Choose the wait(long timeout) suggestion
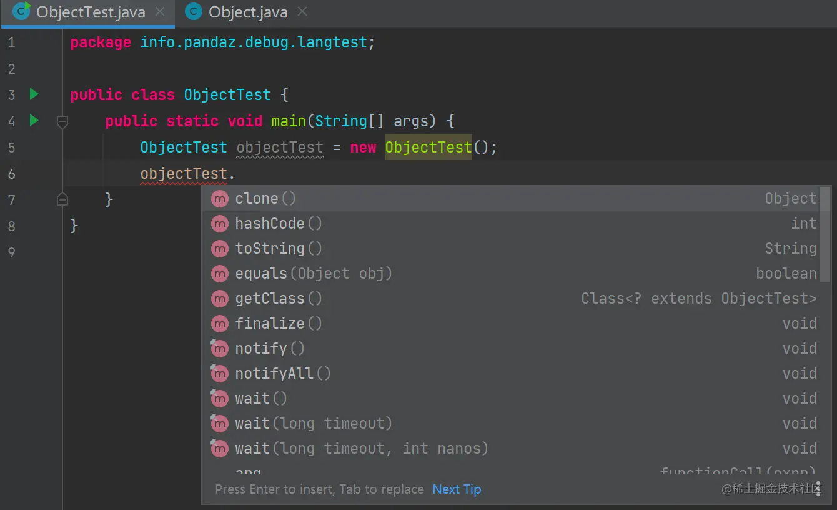 pos(510,424)
